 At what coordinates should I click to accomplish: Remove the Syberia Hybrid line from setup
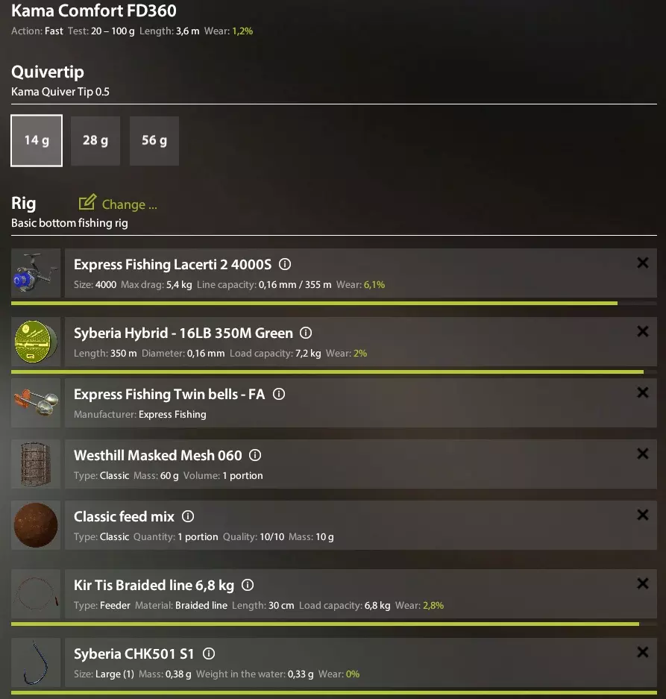pos(643,331)
